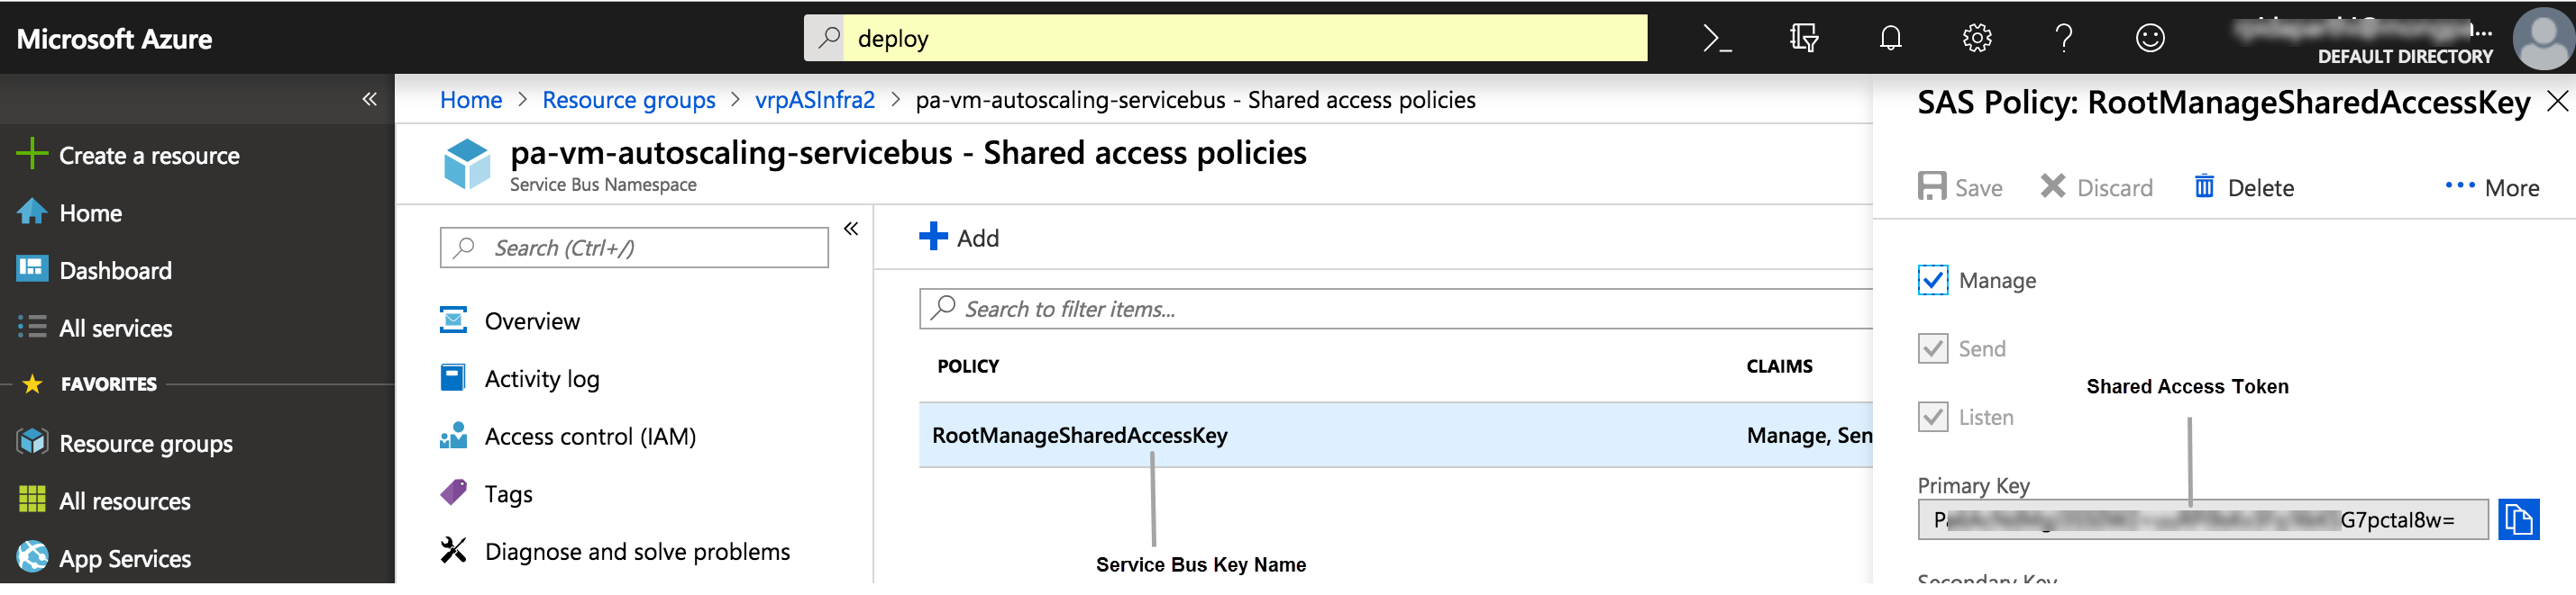Open portal settings gear icon
Viewport: 2576px width, 595px height.
[1977, 39]
